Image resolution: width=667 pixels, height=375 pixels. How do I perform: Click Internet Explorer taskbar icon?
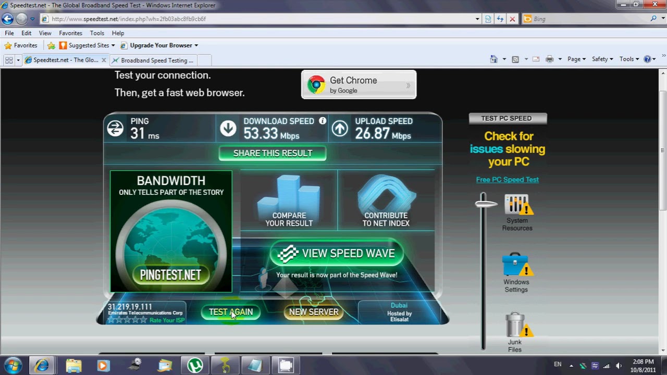[x=42, y=365]
